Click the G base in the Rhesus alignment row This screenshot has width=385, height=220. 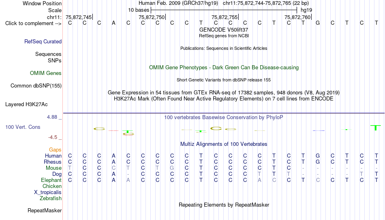318,162
